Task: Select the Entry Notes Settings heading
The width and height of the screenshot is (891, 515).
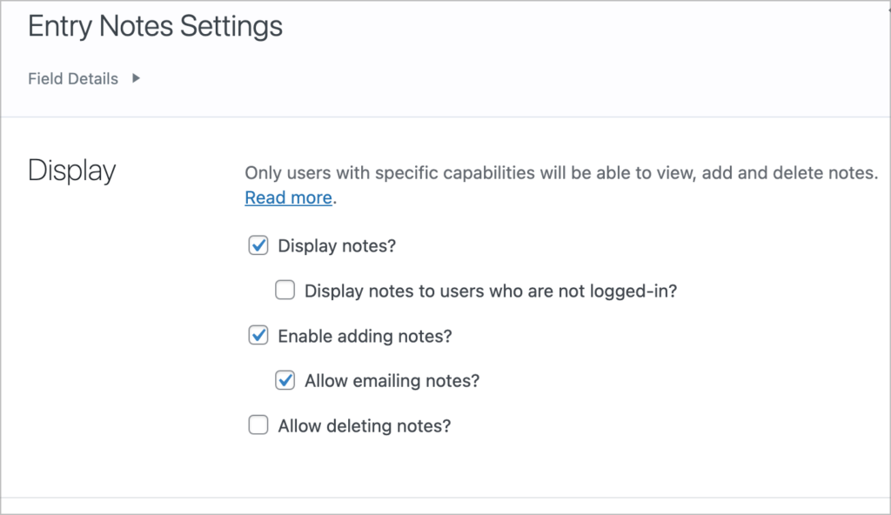Action: (155, 27)
